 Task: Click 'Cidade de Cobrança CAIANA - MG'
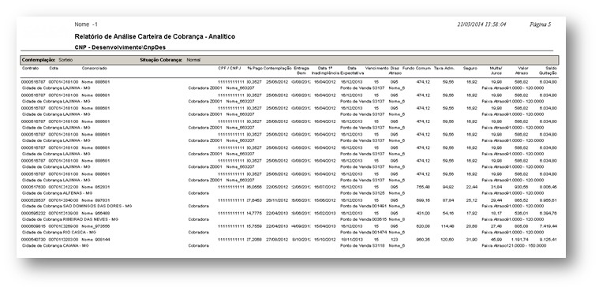pos(55,245)
